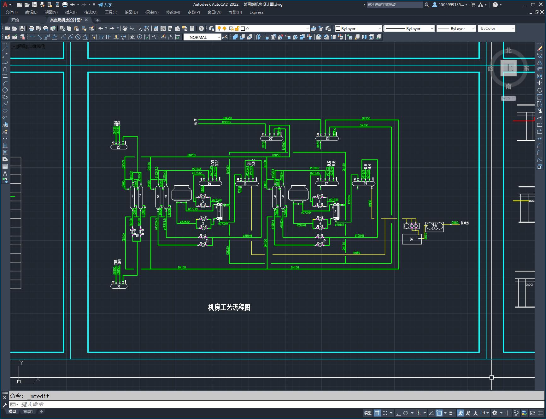Click the Radius dimension tool

pos(63,37)
